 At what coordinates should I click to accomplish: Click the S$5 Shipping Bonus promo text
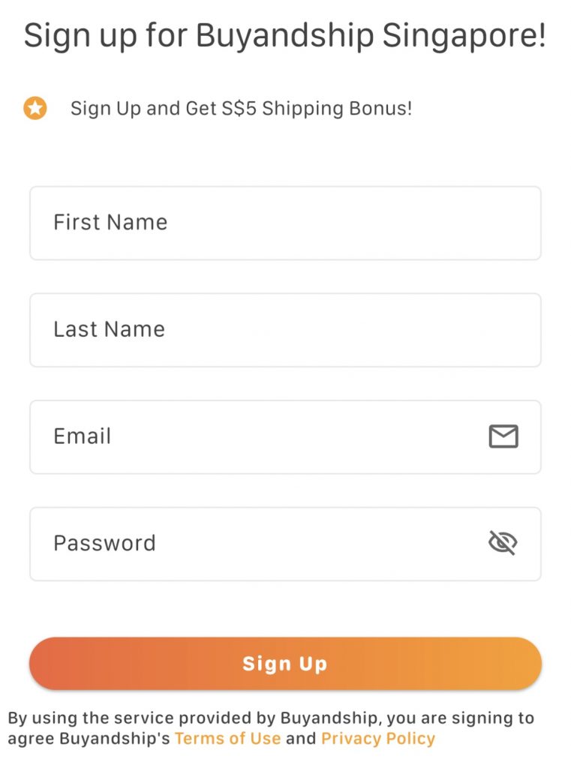tap(241, 108)
